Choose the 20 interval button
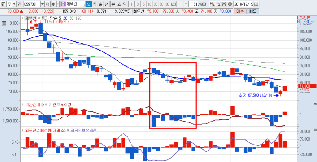 pos(155,4)
